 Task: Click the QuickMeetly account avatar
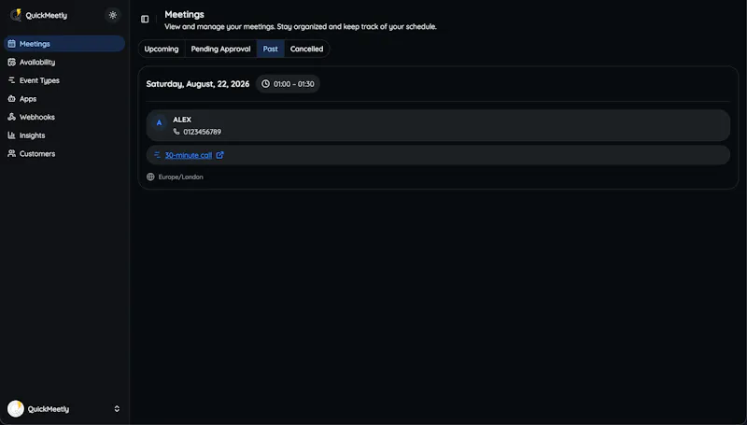point(16,409)
